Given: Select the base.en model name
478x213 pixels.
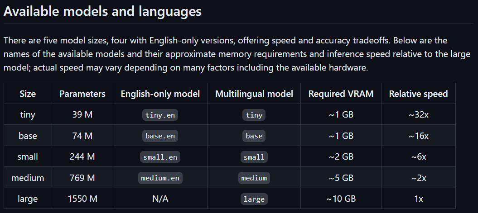Looking at the screenshot, I should pos(160,136).
